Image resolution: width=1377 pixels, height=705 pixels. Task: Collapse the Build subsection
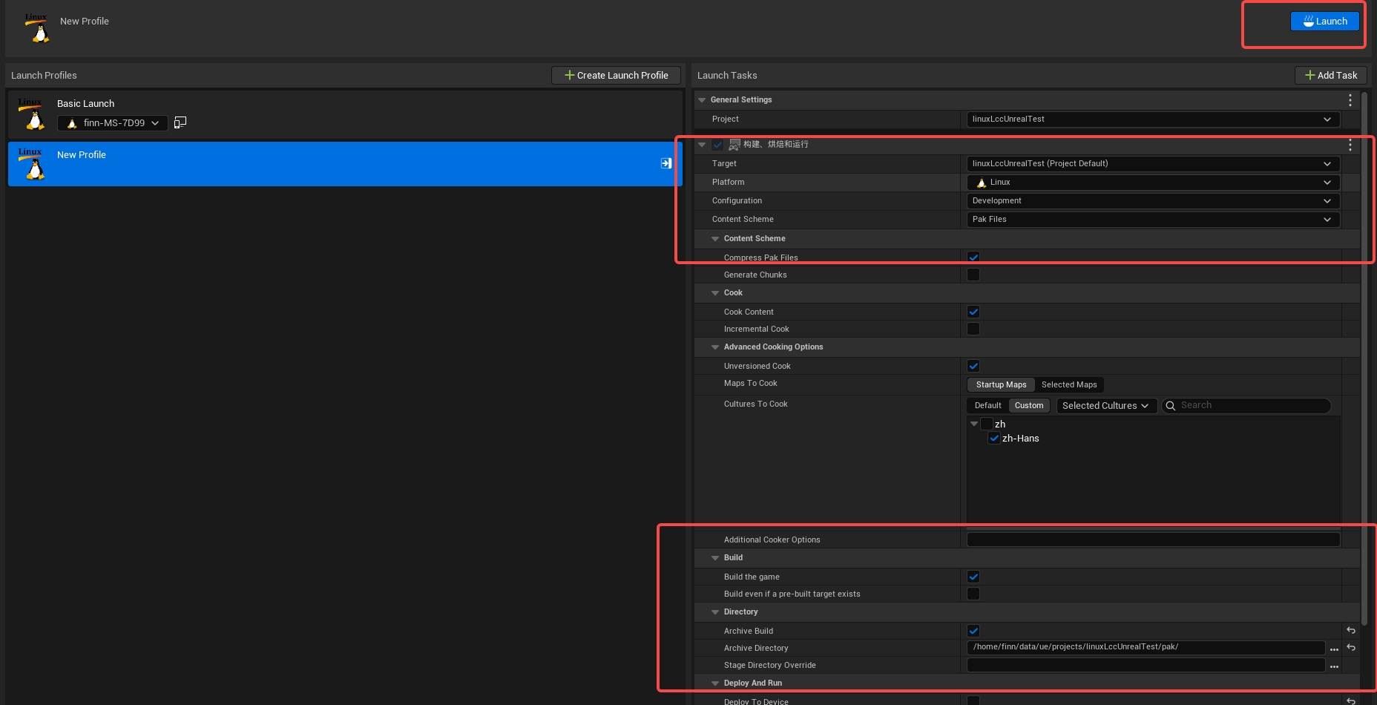click(715, 558)
